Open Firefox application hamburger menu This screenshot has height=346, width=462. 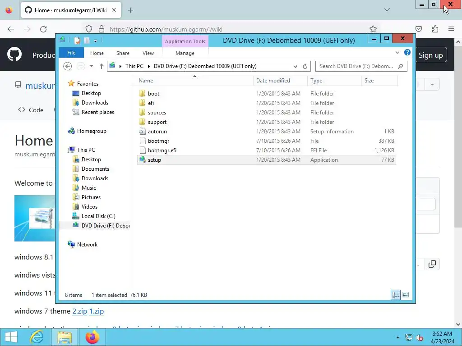451,29
